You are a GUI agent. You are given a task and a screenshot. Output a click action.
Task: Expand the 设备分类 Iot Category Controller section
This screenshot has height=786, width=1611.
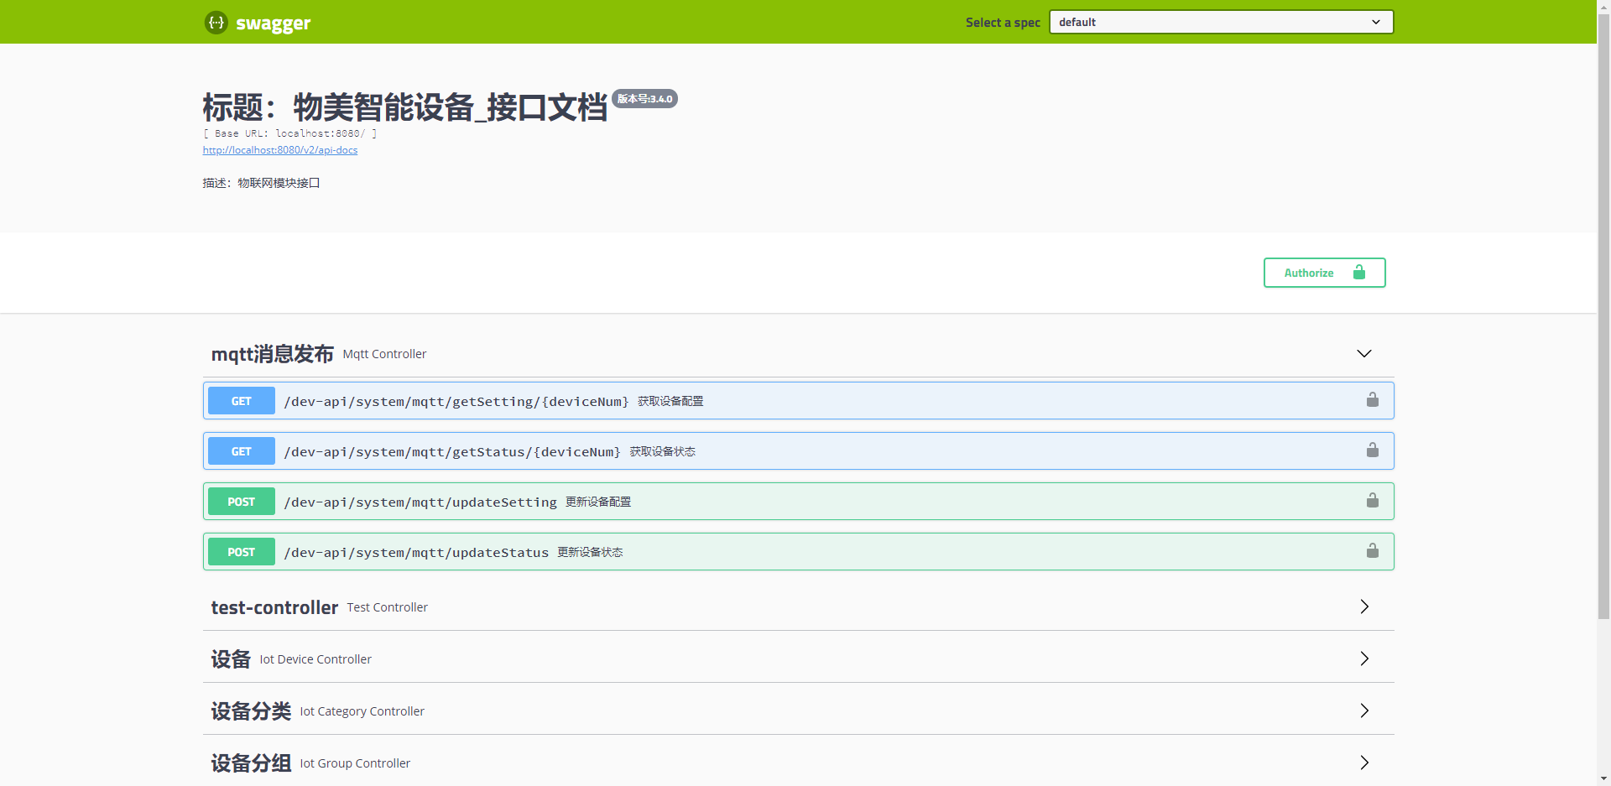[1363, 711]
